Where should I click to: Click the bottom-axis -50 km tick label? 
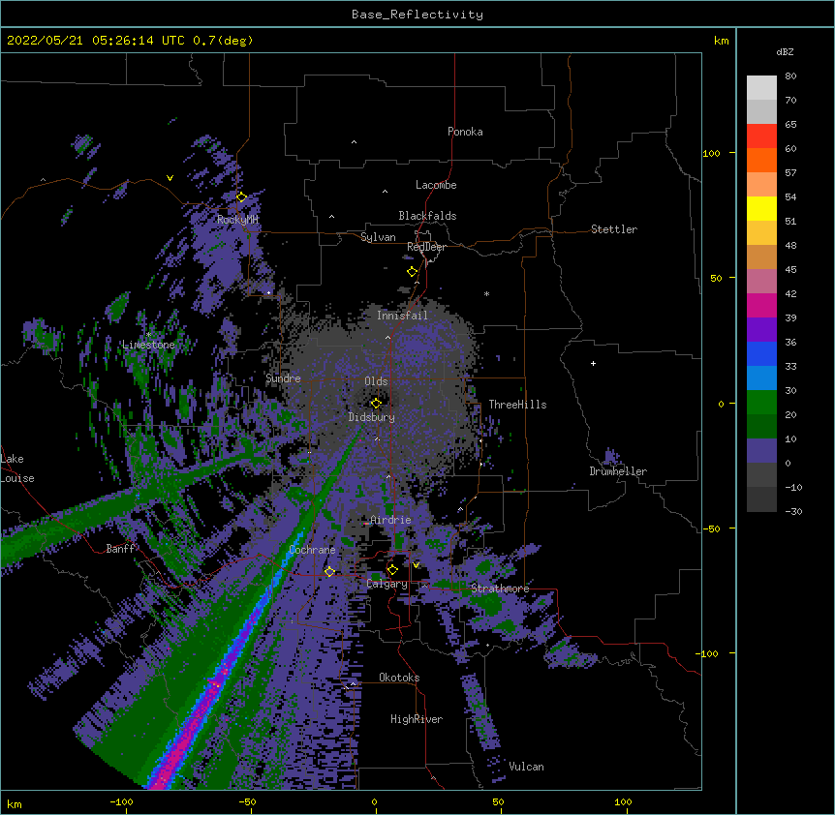point(247,801)
